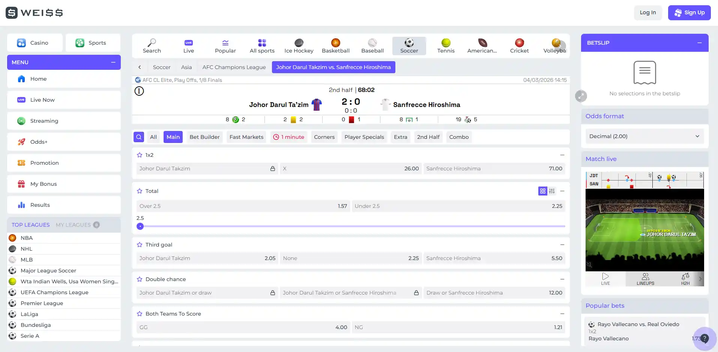Select the Baseball sport icon

372,46
